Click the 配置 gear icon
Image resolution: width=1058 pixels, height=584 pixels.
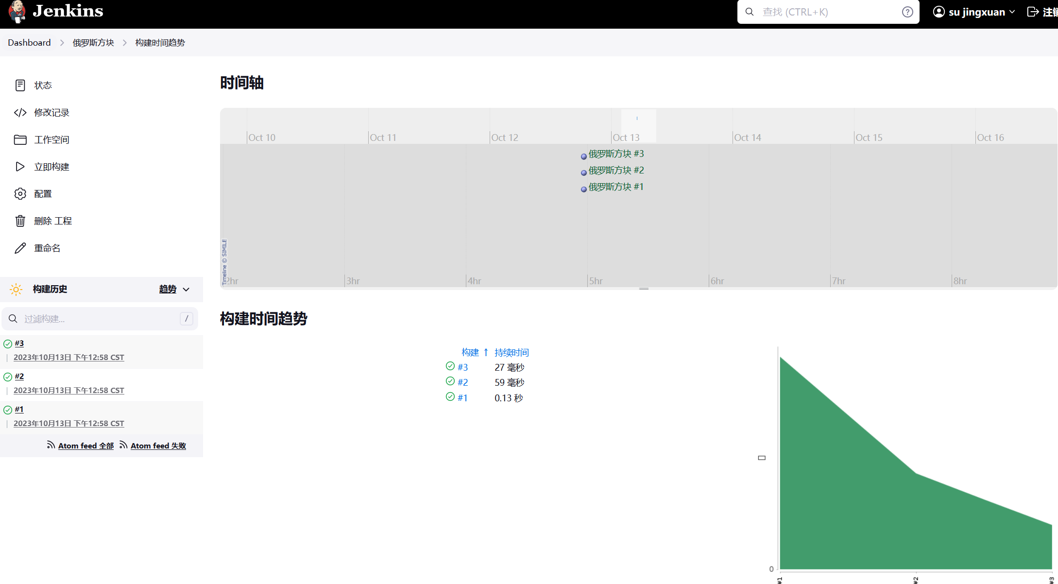point(20,194)
